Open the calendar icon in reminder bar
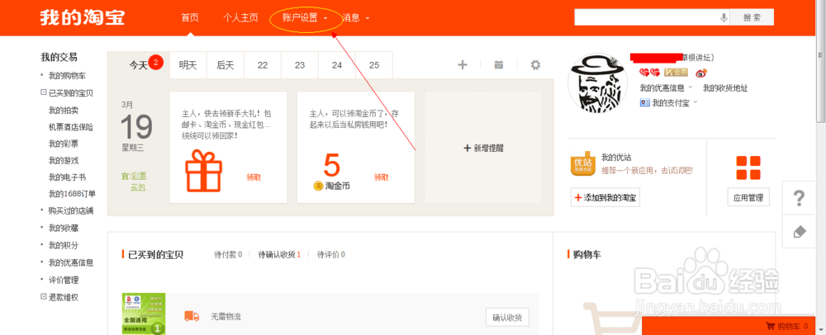Viewport: 826px width, 335px height. 498,64
